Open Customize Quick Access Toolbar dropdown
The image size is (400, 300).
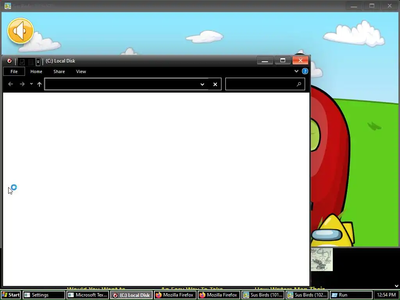point(38,61)
